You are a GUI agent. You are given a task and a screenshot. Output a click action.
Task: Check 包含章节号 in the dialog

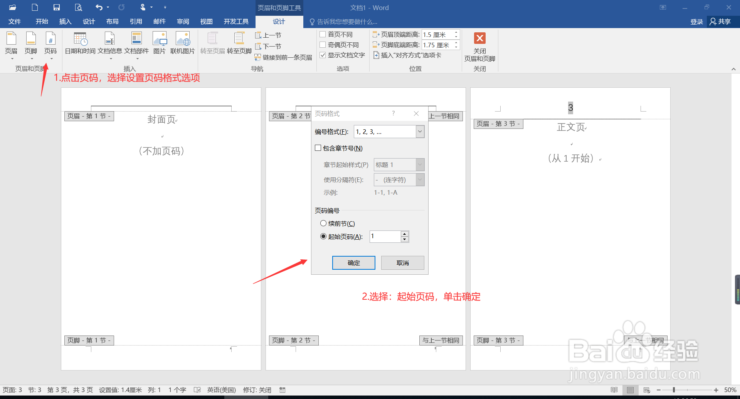[318, 148]
